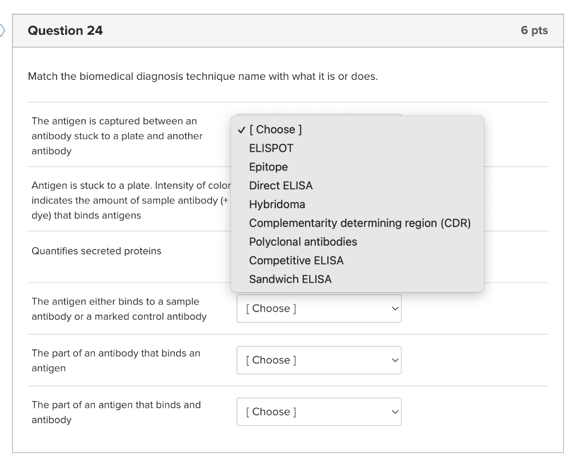Select the checked [ Choose ] default option

point(274,129)
